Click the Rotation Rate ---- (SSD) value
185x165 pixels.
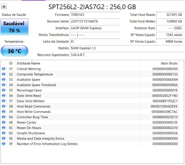click(170, 28)
